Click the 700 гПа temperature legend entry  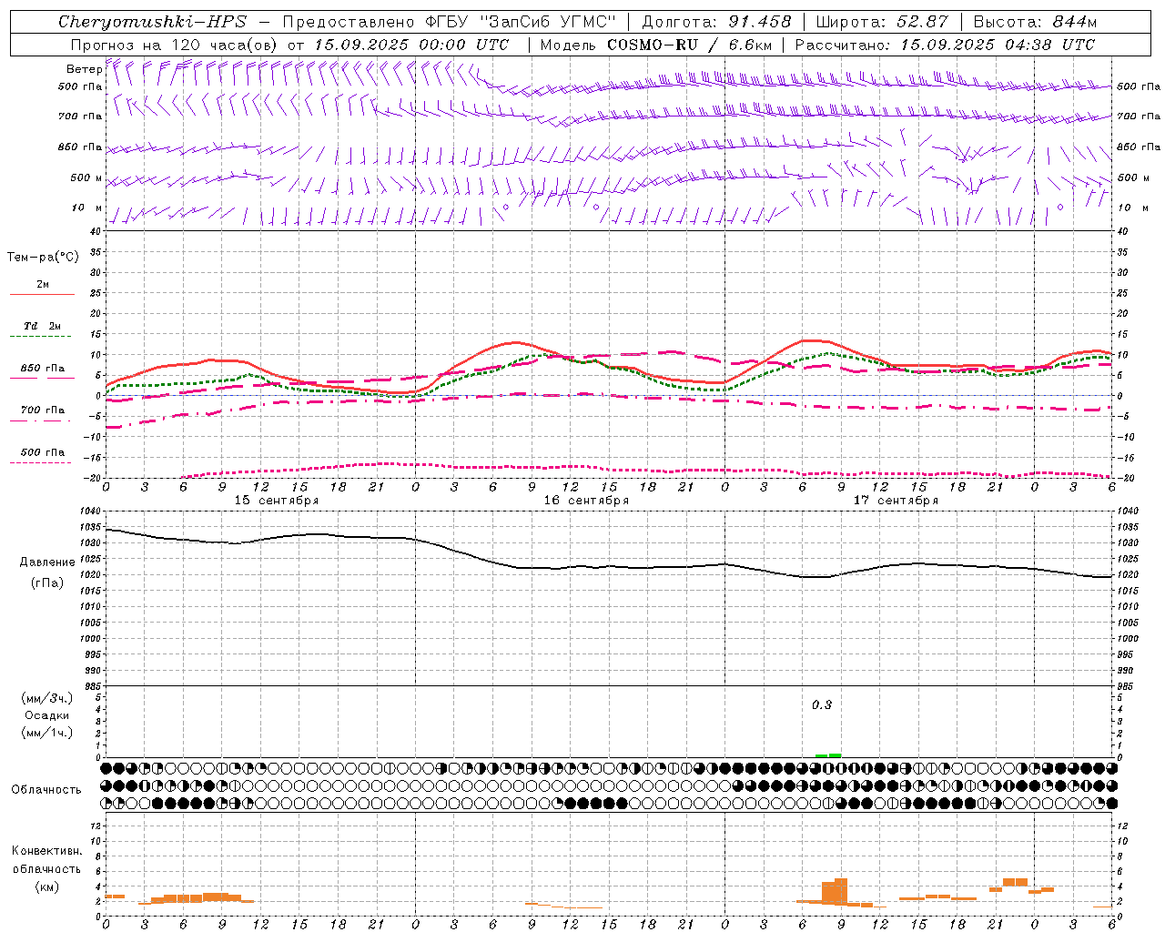[43, 414]
